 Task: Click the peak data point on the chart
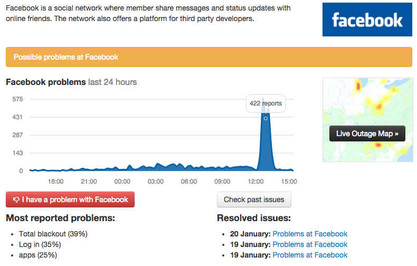tap(266, 118)
